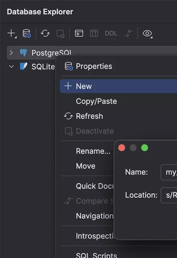Viewport: 177px width, 258px height.
Task: Toggle the eye view options icon
Action: (147, 34)
